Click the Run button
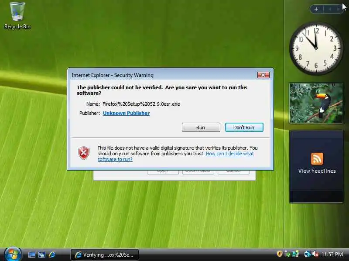349x261 pixels. click(x=201, y=127)
